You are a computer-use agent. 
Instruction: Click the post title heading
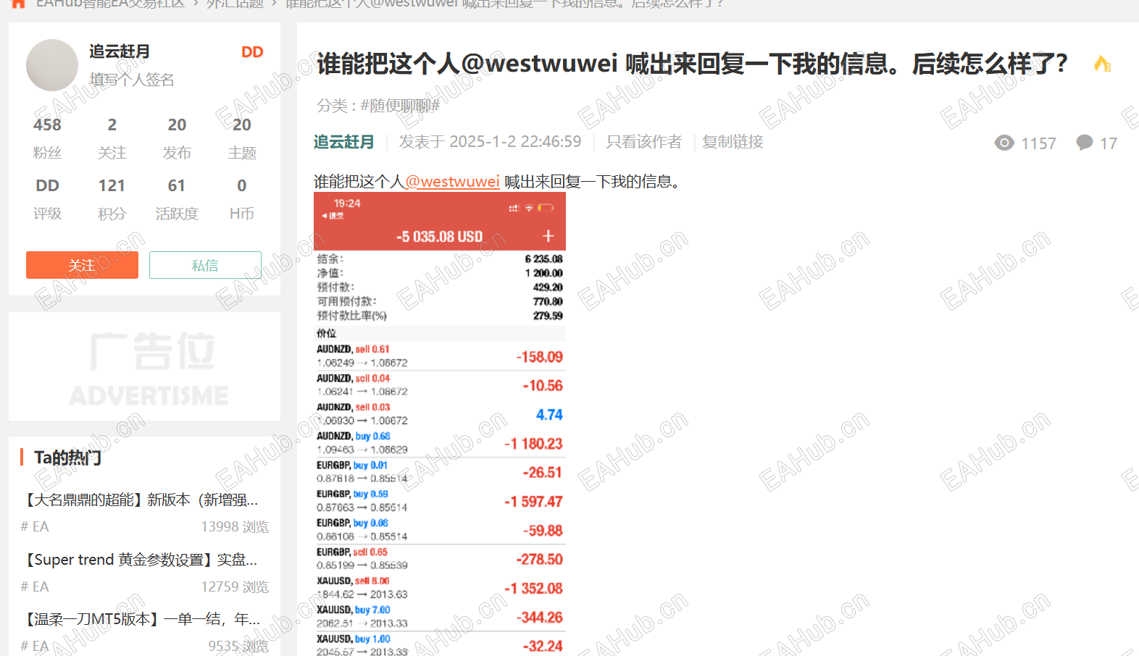[x=692, y=64]
